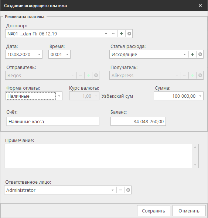208x218 pixels.
Task: Add a new contract with plus icon
Action: tap(122, 34)
